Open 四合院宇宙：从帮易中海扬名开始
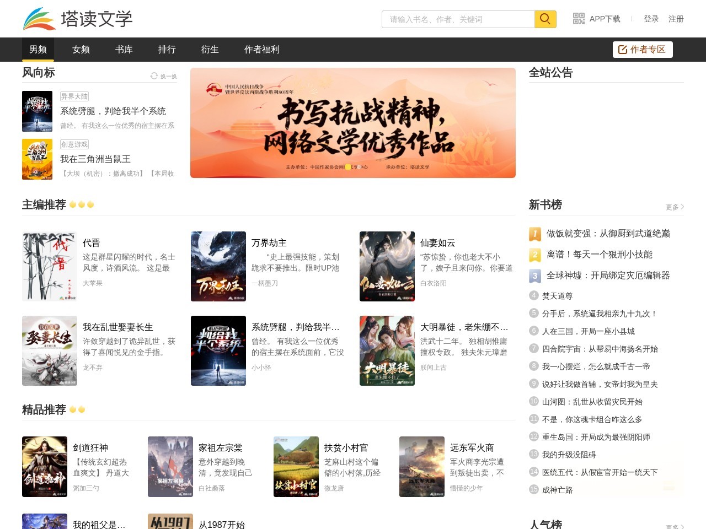Viewport: 706px width, 529px height. 600,349
